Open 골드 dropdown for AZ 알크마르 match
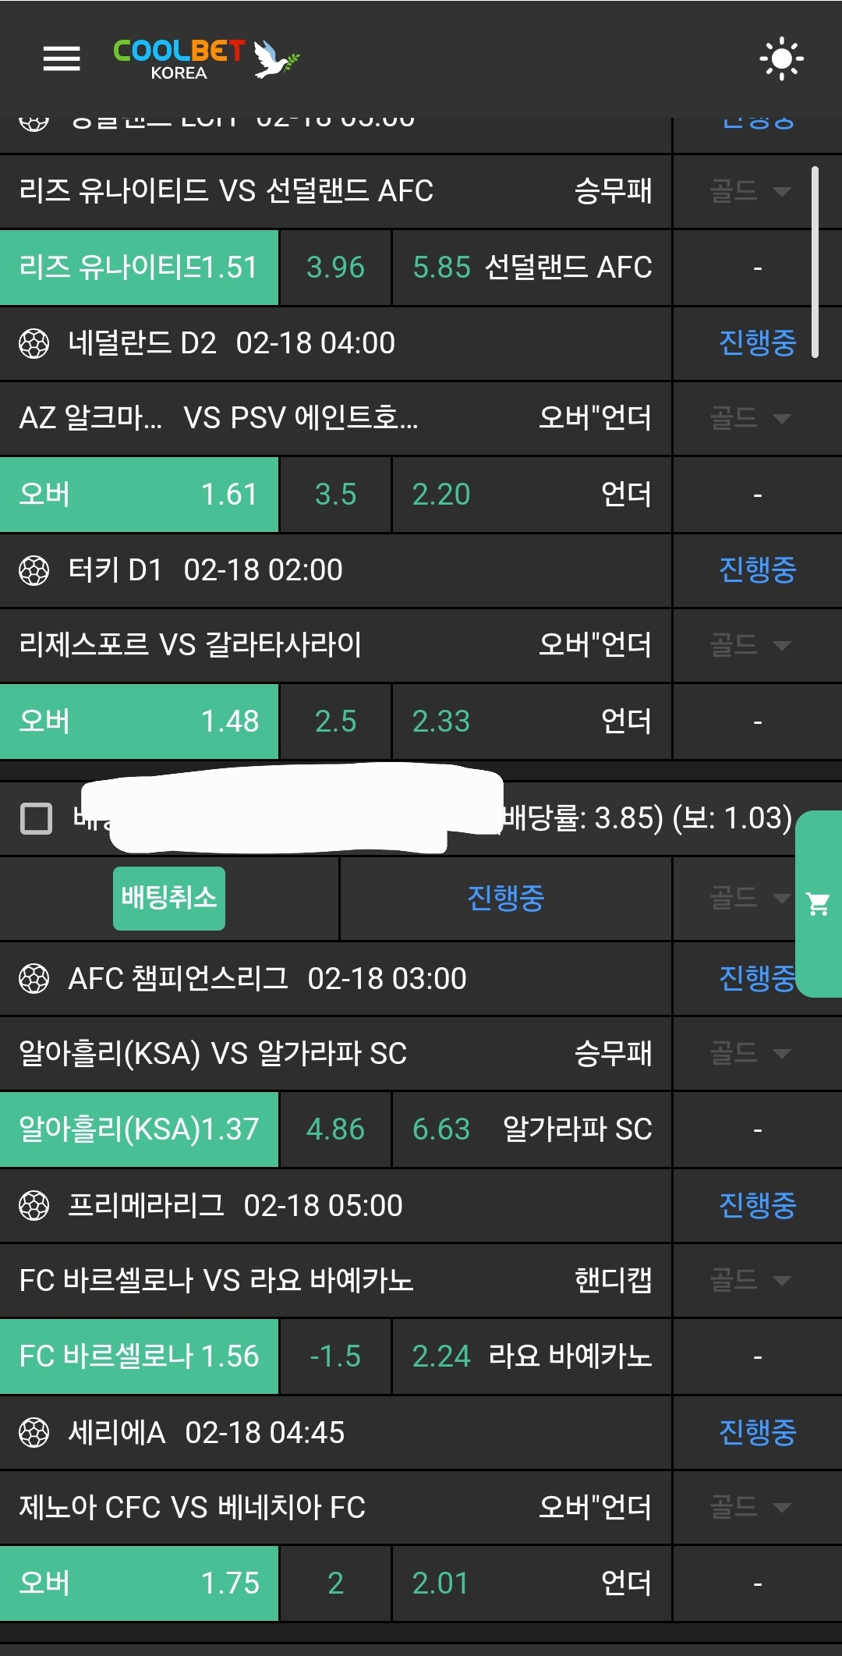 tap(750, 418)
